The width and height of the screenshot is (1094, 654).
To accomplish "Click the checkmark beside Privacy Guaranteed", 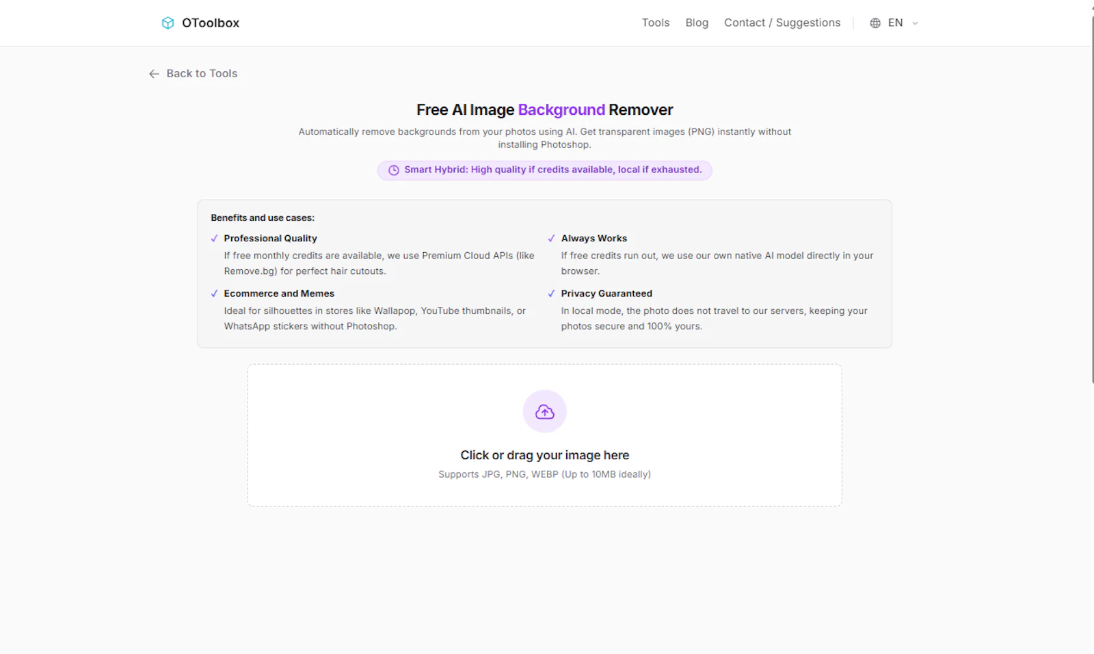I will (x=551, y=294).
